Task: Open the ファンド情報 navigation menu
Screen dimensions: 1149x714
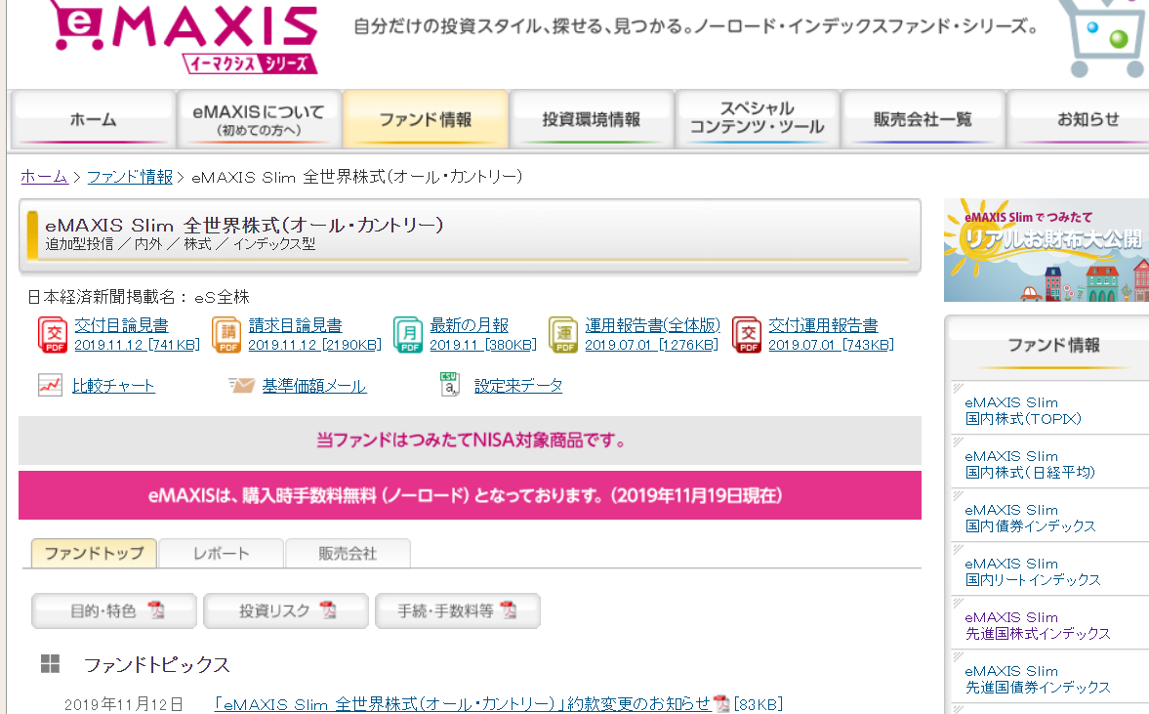Action: tap(426, 120)
